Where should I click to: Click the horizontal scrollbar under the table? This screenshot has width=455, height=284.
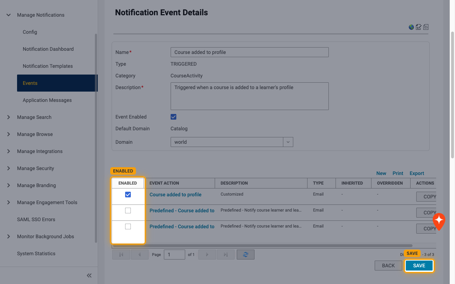(x=262, y=246)
